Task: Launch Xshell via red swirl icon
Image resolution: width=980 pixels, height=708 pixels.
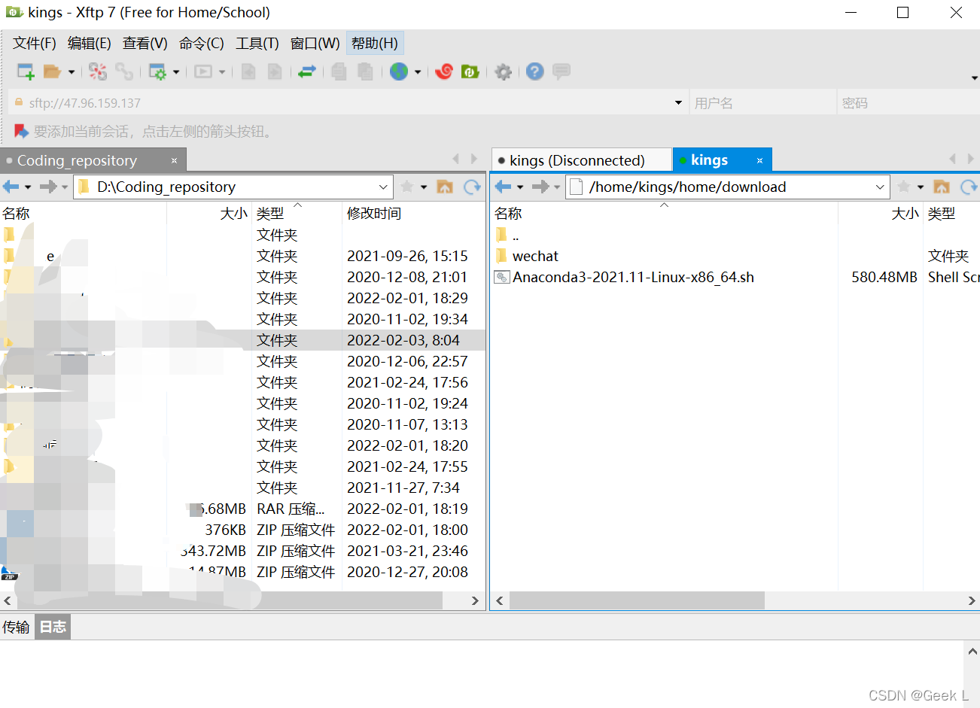Action: [444, 71]
